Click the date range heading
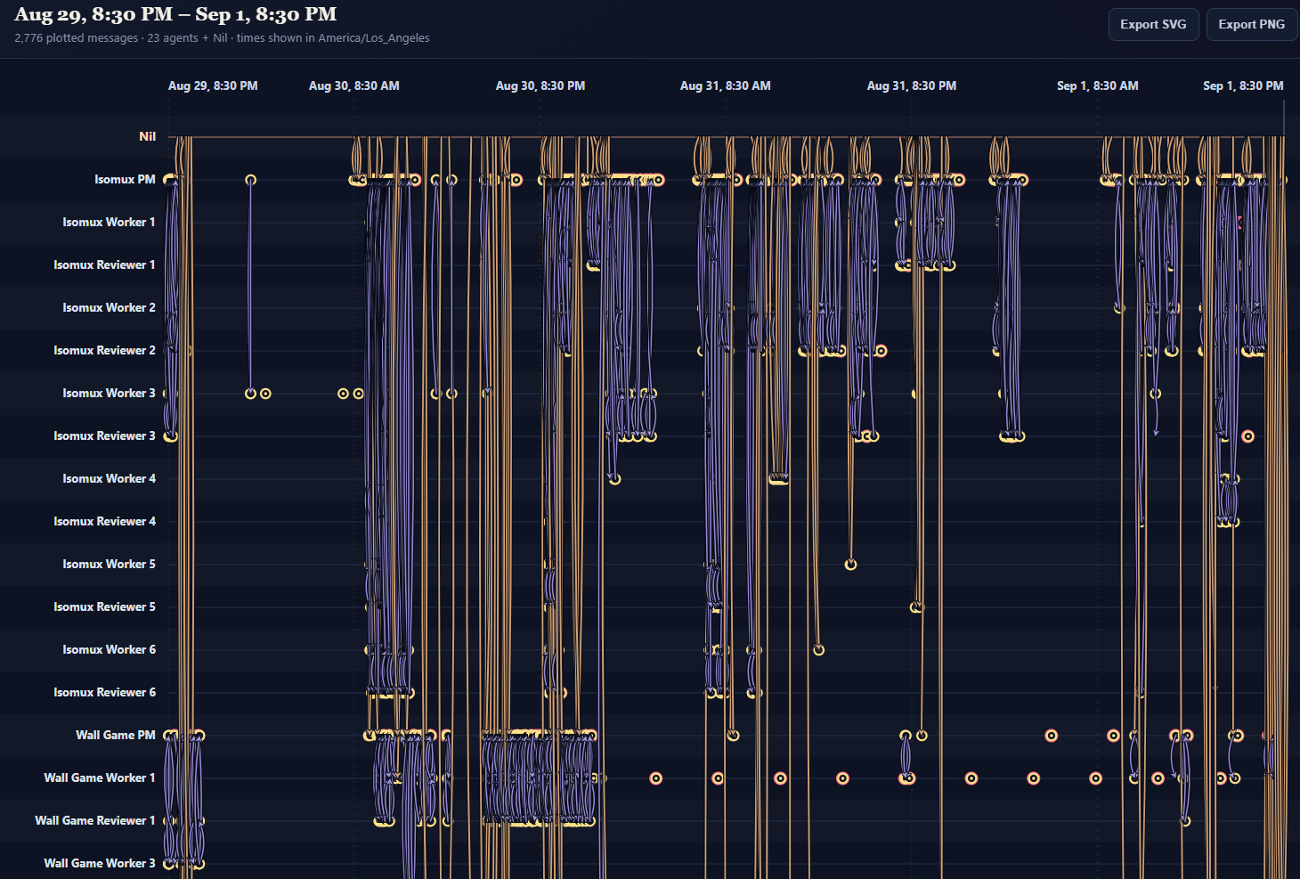Viewport: 1300px width, 879px height. click(175, 14)
